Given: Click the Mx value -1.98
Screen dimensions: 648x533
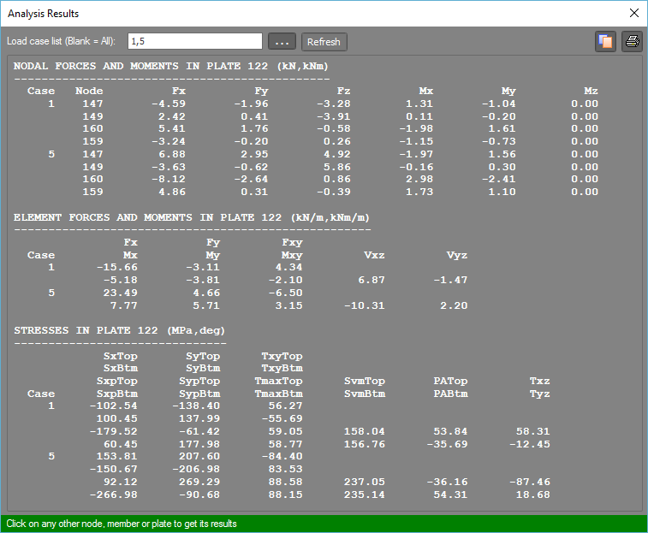Looking at the screenshot, I should pos(416,128).
